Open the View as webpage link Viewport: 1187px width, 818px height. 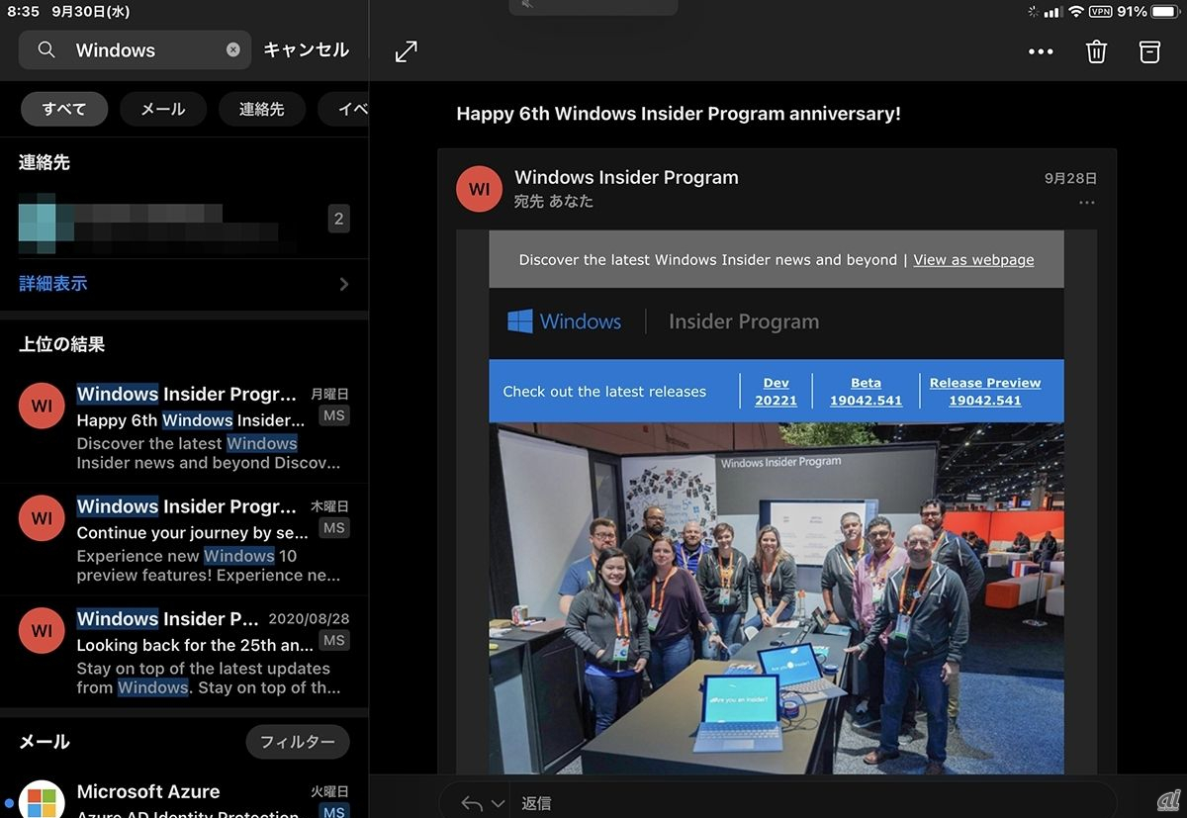(973, 259)
